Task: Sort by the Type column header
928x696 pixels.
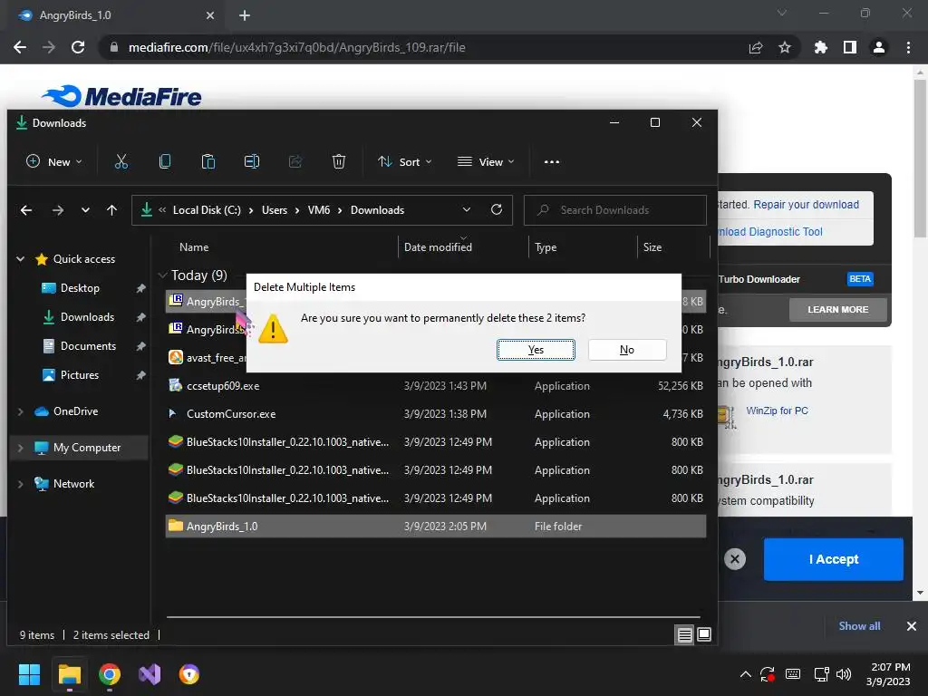Action: coord(546,247)
